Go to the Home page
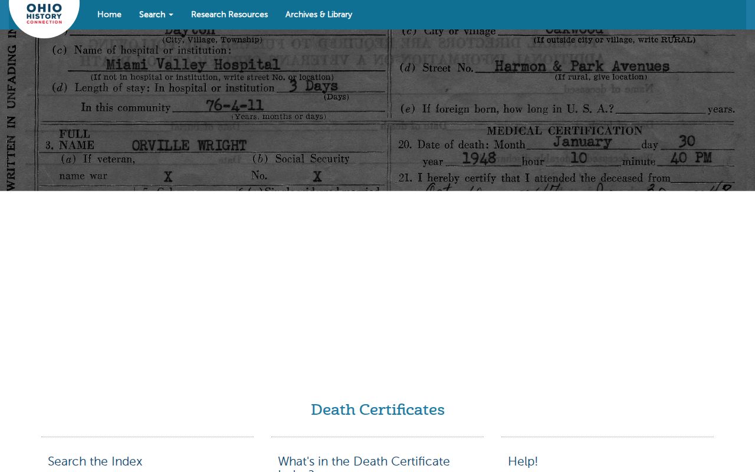The width and height of the screenshot is (755, 472). point(109,14)
